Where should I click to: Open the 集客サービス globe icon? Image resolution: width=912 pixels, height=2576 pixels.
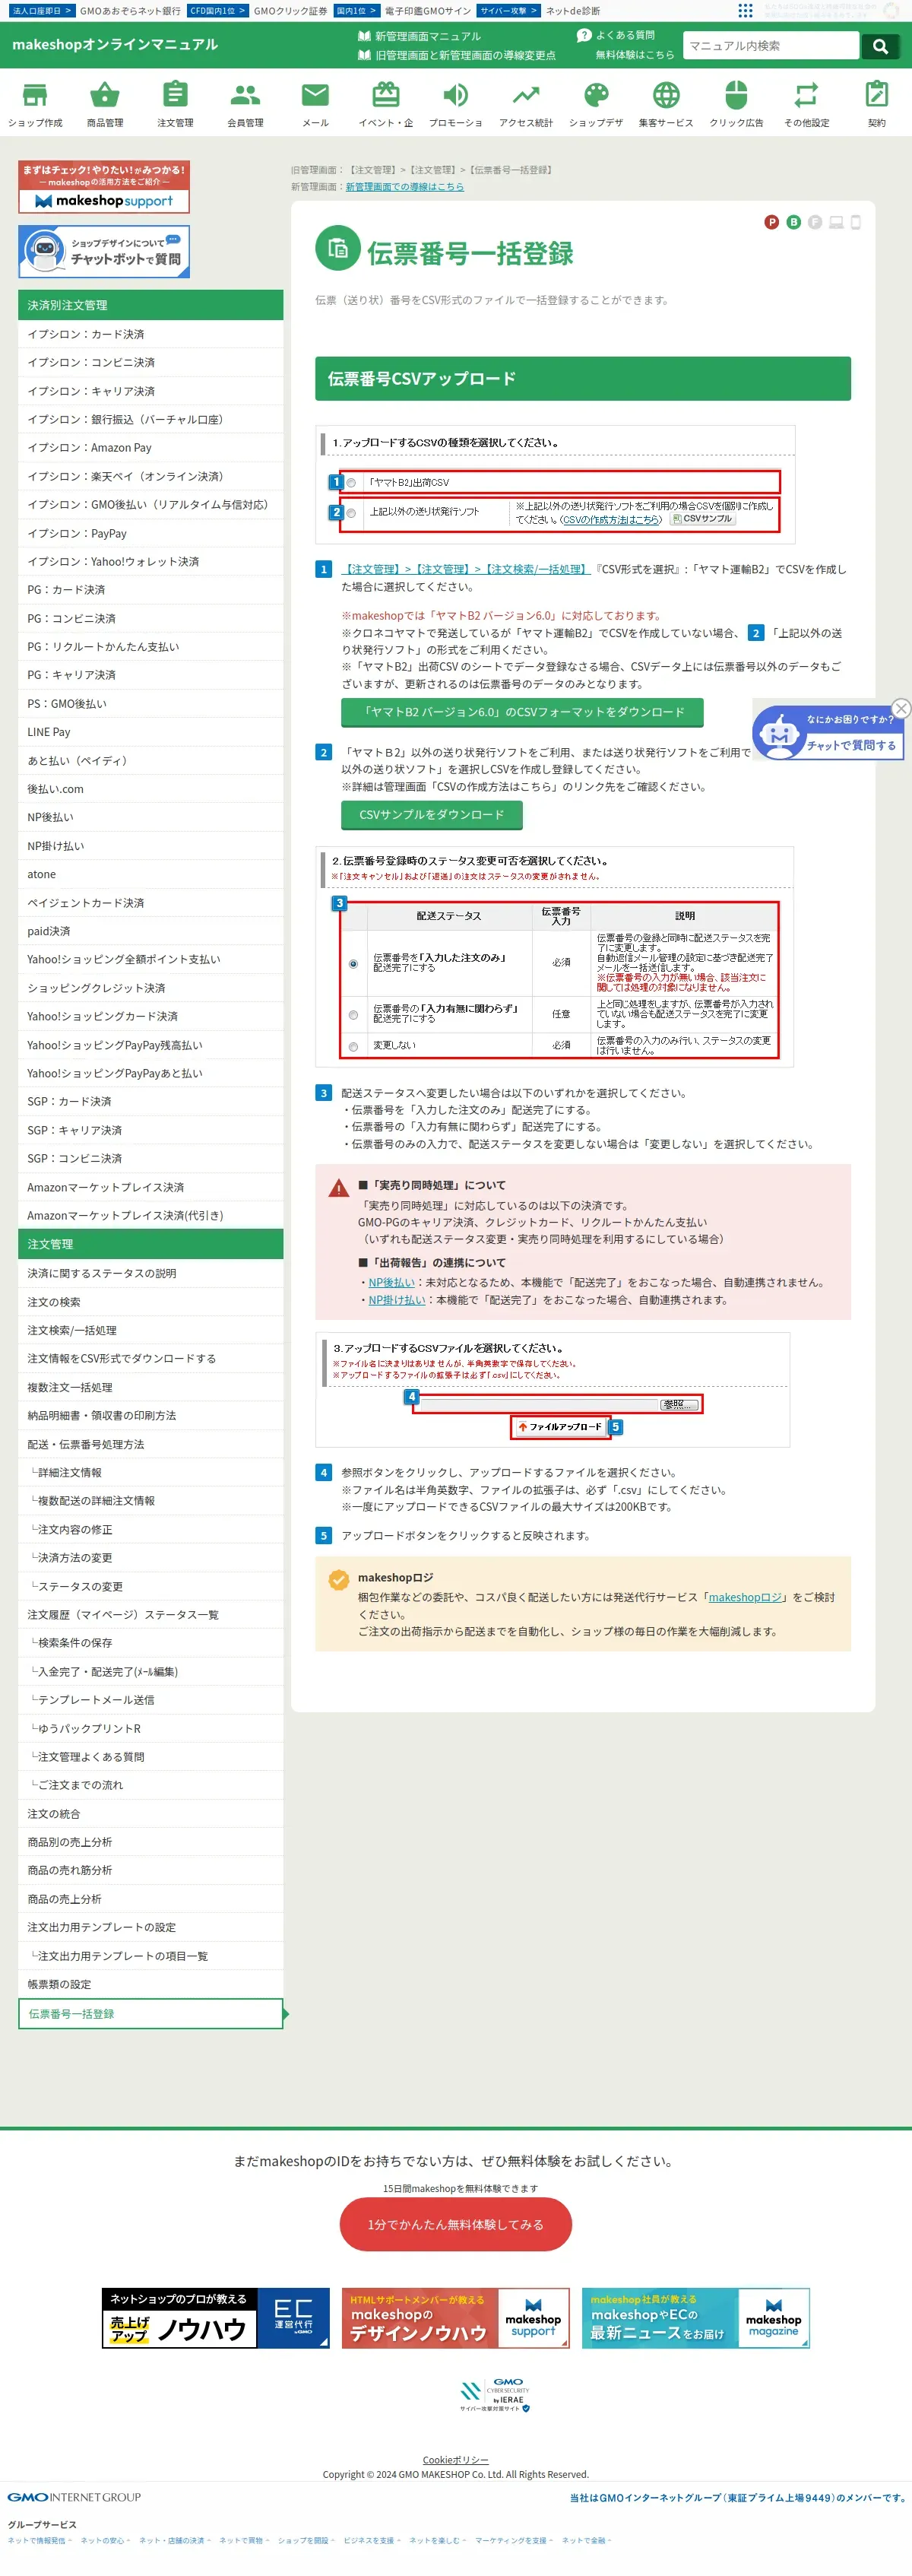(x=666, y=95)
